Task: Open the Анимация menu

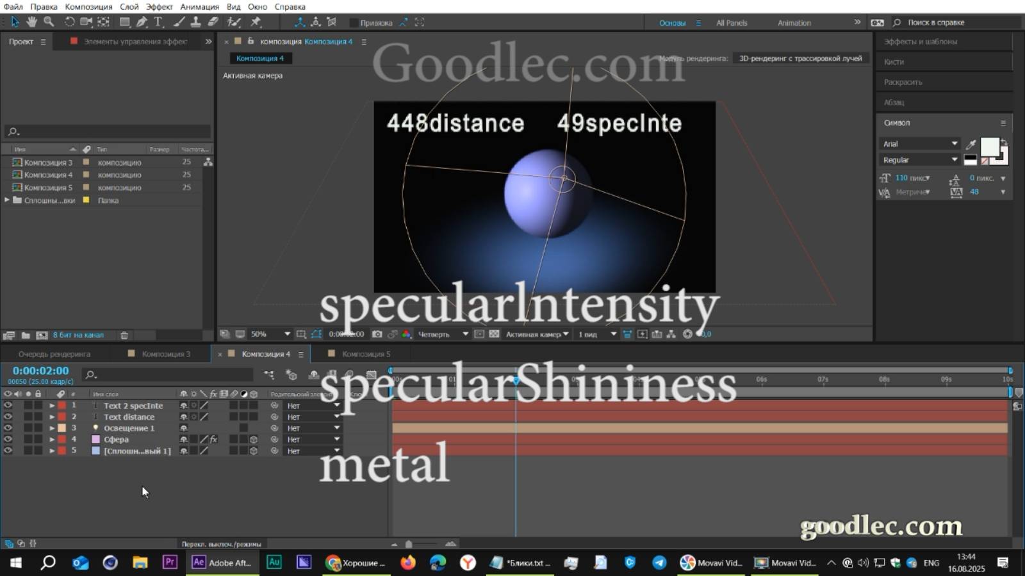Action: (x=199, y=6)
